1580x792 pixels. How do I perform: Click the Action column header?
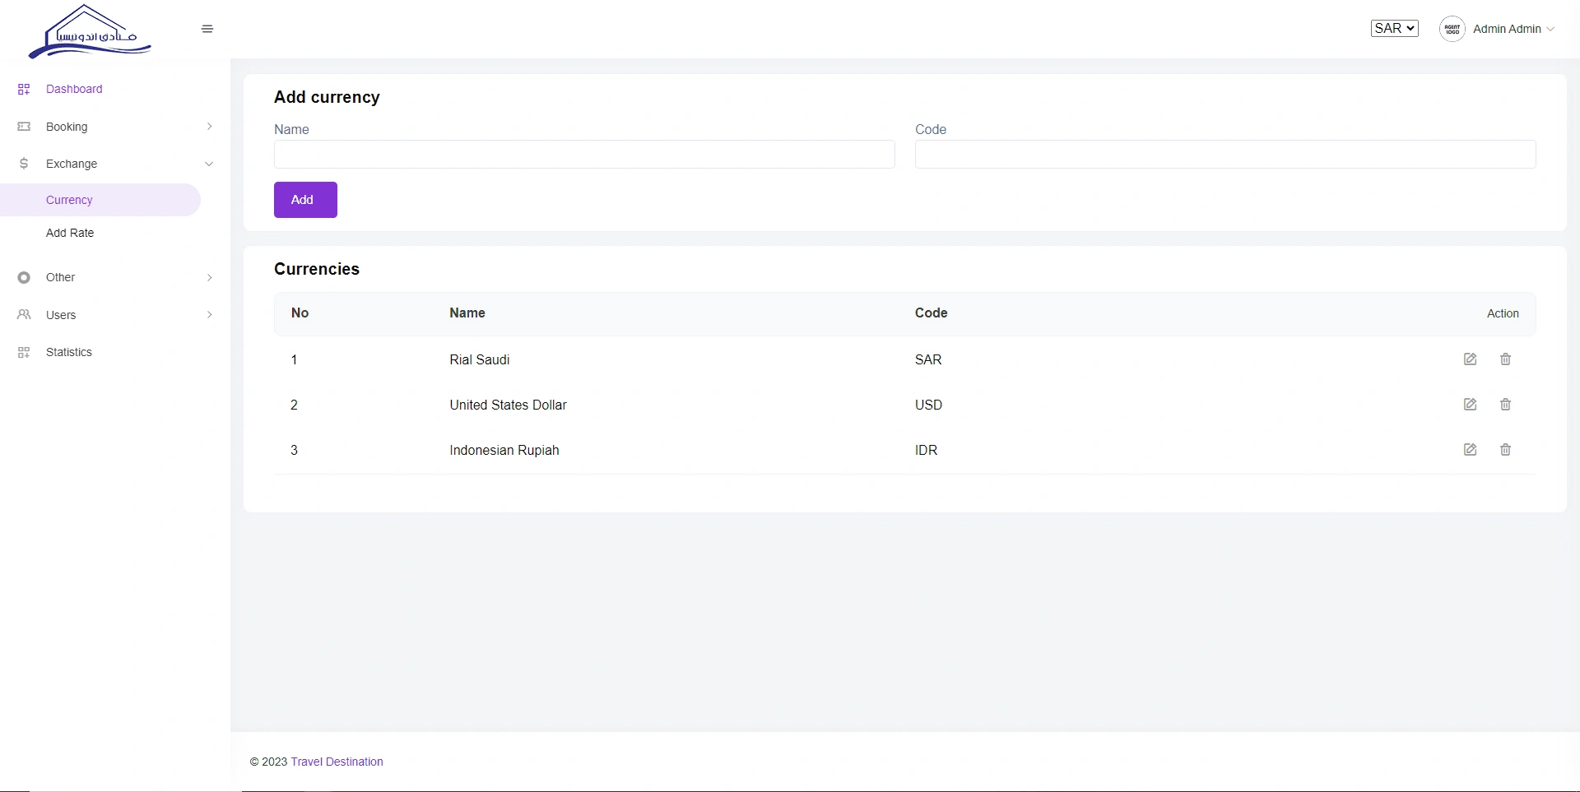(x=1503, y=313)
